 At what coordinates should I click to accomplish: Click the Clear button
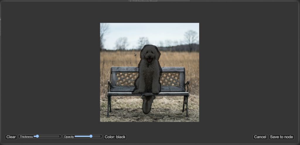[x=11, y=137]
